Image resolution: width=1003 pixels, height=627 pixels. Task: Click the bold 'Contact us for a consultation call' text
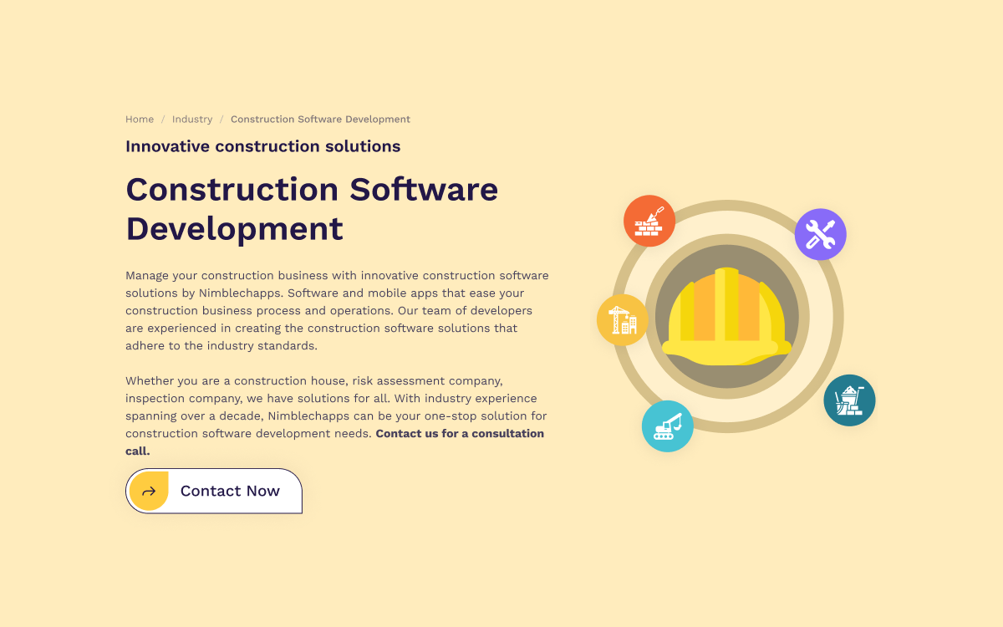click(459, 433)
